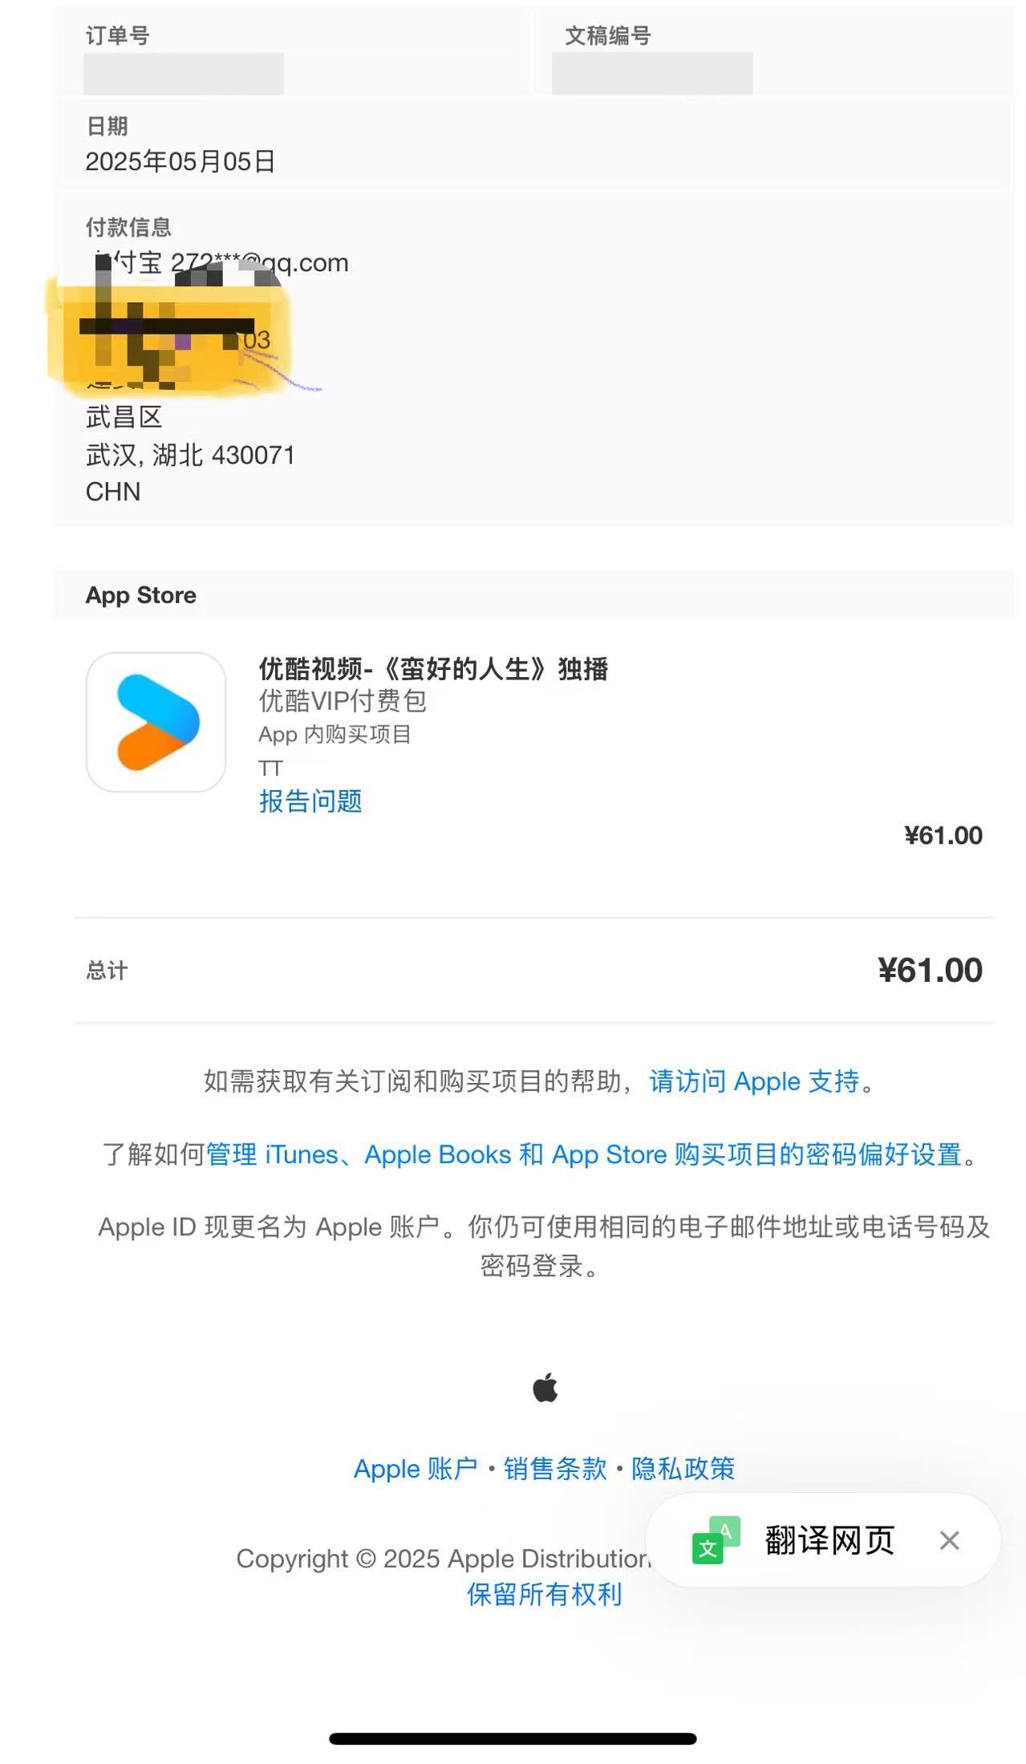This screenshot has height=1764, width=1026.
Task: Go to the Apple 账户 link
Action: pos(415,1469)
